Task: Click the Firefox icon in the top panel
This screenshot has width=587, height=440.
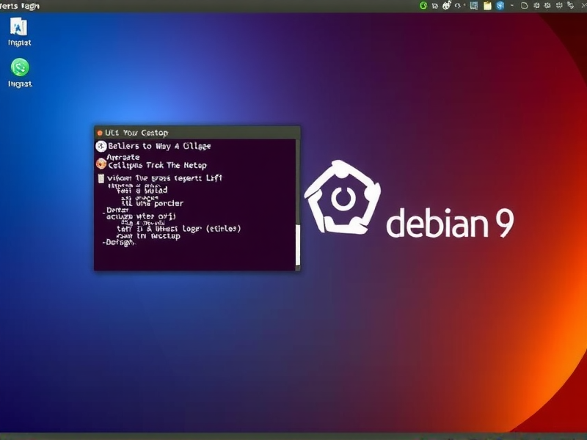Action: pyautogui.click(x=445, y=6)
